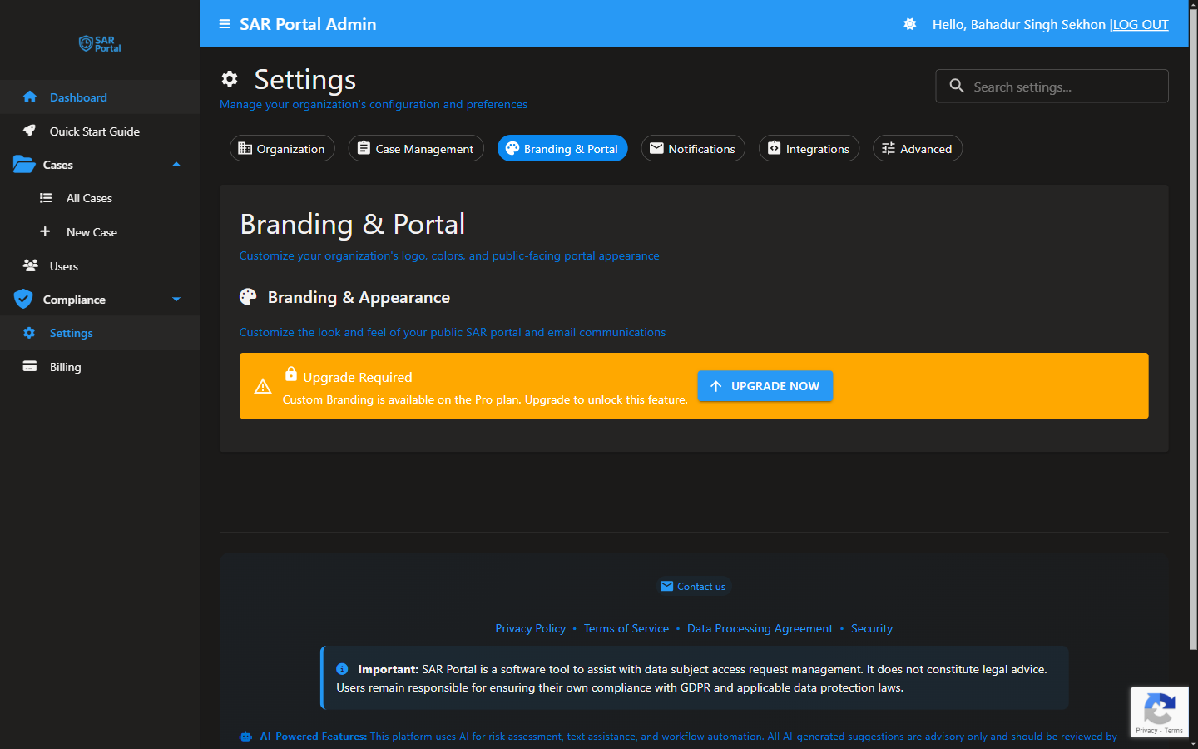Collapse the Cases section in sidebar
Image resolution: width=1198 pixels, height=749 pixels.
(176, 165)
